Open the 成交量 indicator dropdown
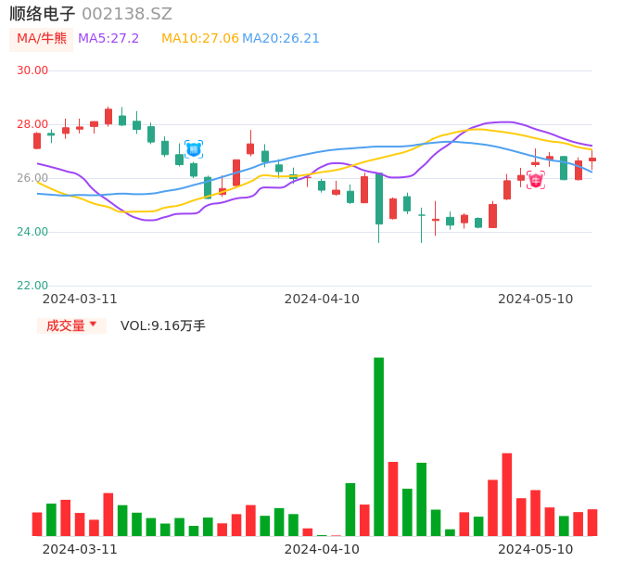The image size is (636, 562). click(71, 326)
